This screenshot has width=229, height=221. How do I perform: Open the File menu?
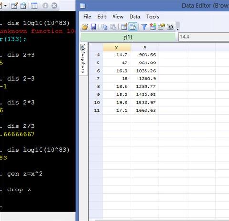[x=87, y=17]
